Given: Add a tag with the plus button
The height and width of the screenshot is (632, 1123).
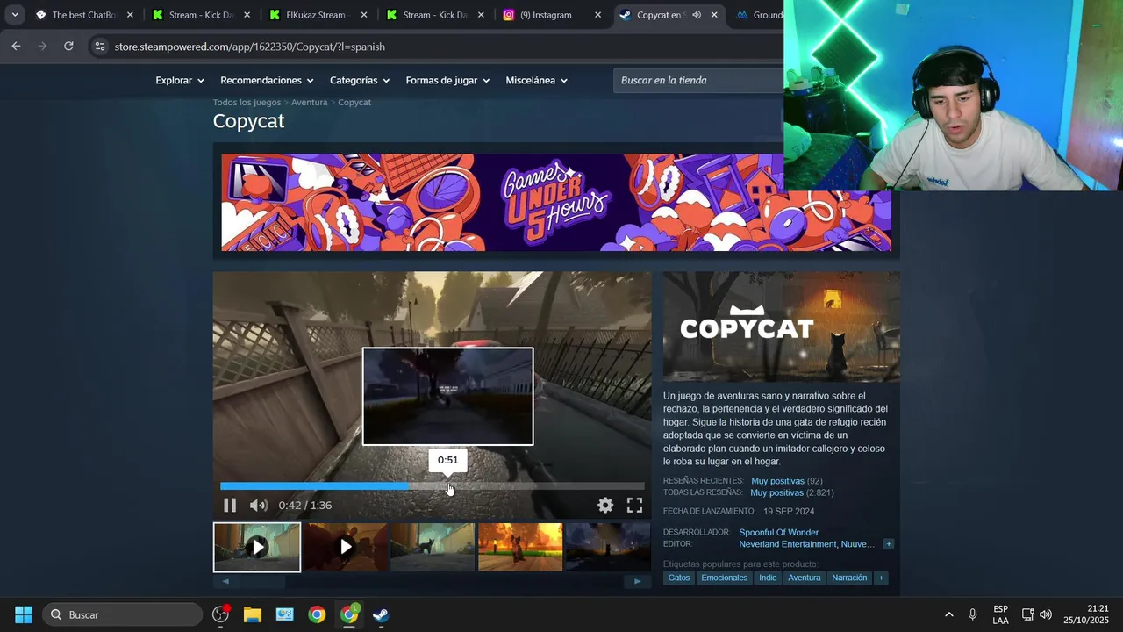Looking at the screenshot, I should pyautogui.click(x=881, y=578).
